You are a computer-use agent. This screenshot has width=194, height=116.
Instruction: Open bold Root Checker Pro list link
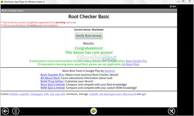(52, 75)
